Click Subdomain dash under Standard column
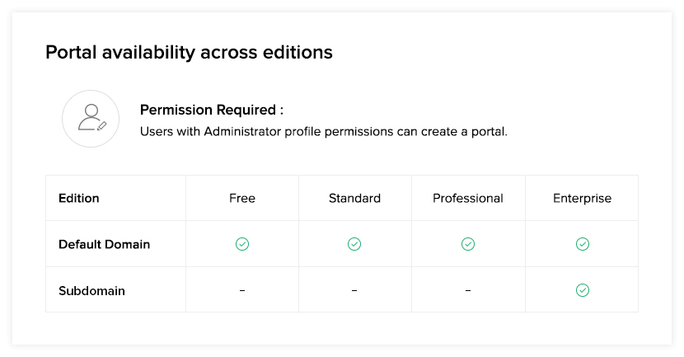 354,290
